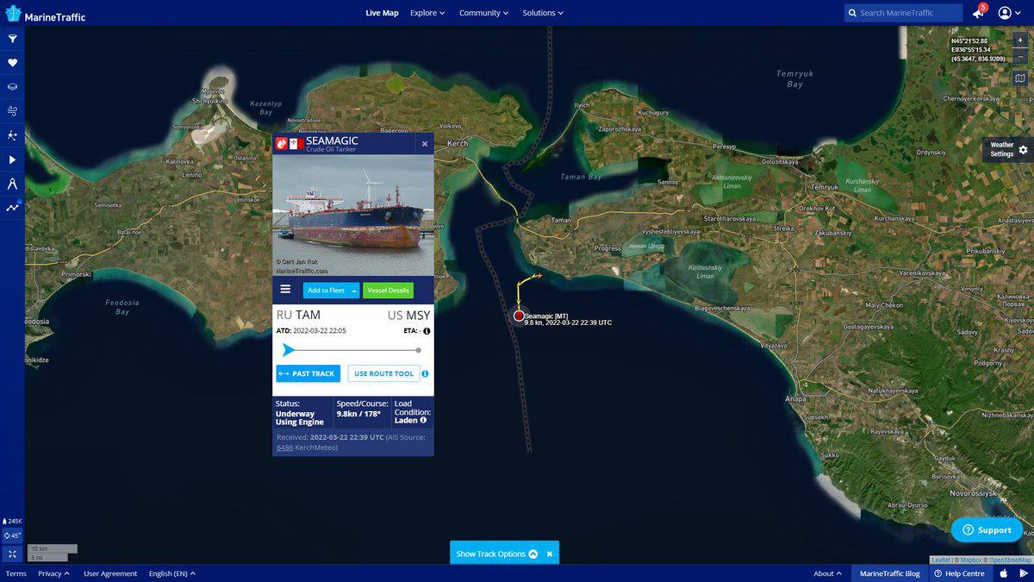Click the SEAMAGIC vessel name title
Screen dimensions: 1034x582
click(x=332, y=141)
